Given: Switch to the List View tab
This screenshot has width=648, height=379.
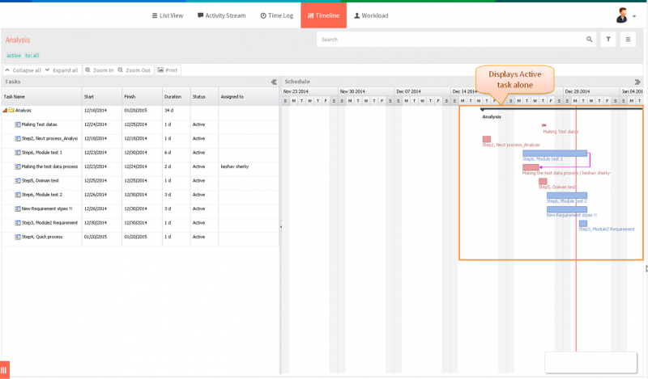Looking at the screenshot, I should pyautogui.click(x=168, y=15).
